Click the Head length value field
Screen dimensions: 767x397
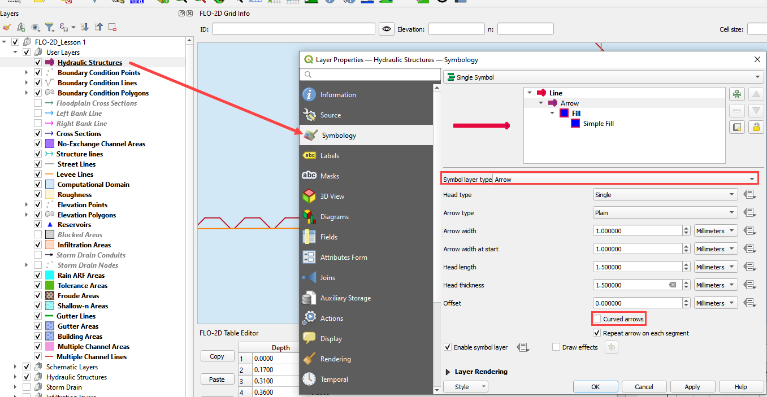[x=638, y=267]
